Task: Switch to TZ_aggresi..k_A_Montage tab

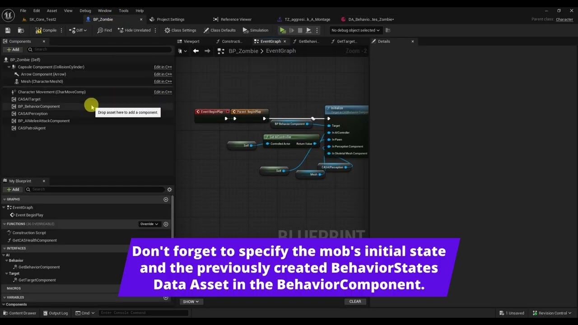Action: click(x=307, y=19)
